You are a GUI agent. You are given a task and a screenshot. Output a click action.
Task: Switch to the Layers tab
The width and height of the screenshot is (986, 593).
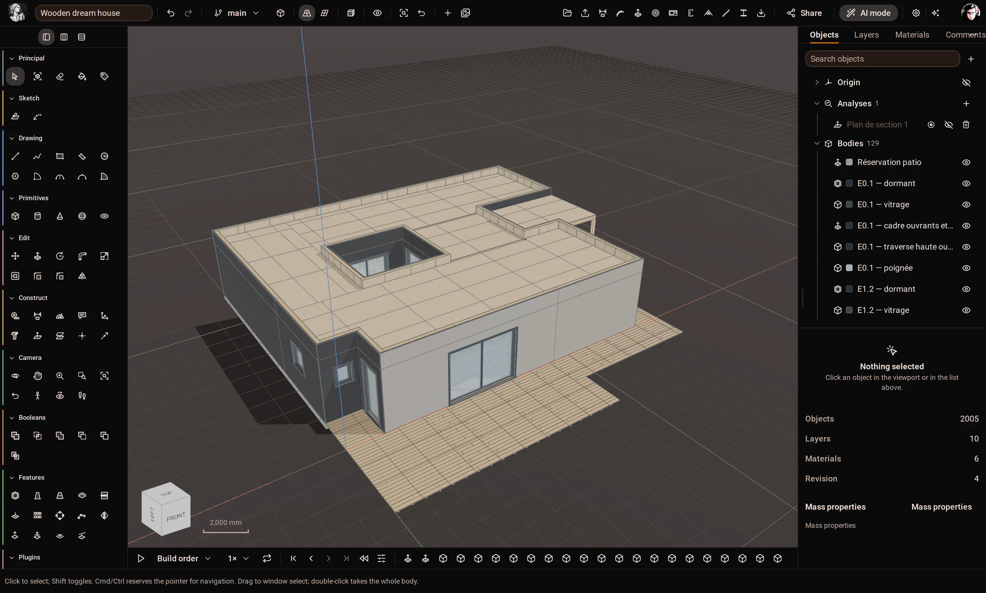[x=866, y=35]
